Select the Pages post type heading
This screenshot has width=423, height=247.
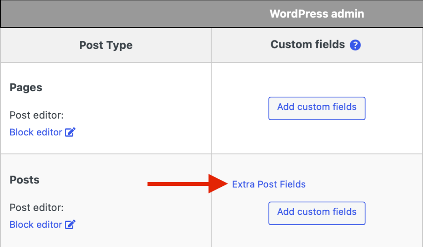(26, 88)
